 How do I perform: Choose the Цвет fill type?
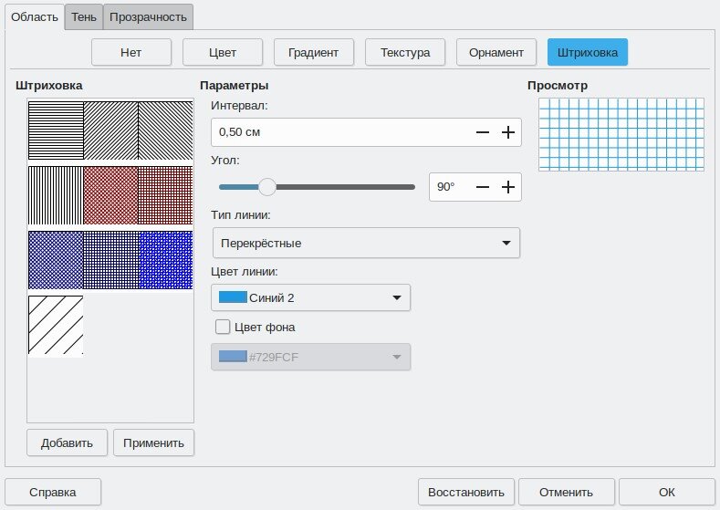223,52
